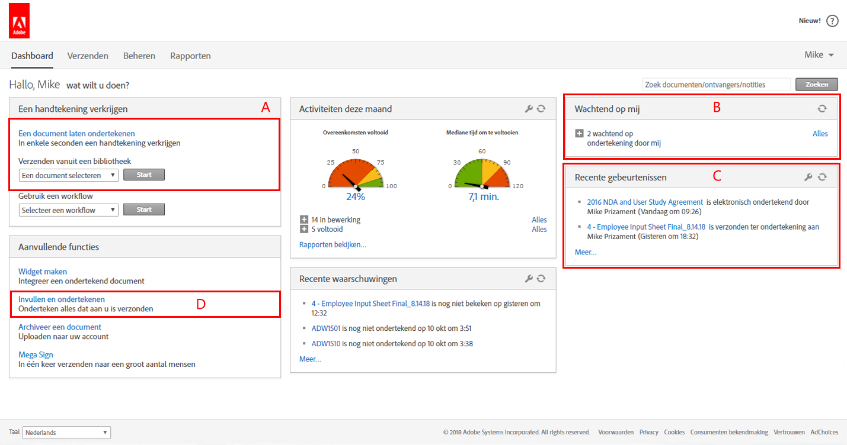Open the Cookies footer link

[x=674, y=433]
